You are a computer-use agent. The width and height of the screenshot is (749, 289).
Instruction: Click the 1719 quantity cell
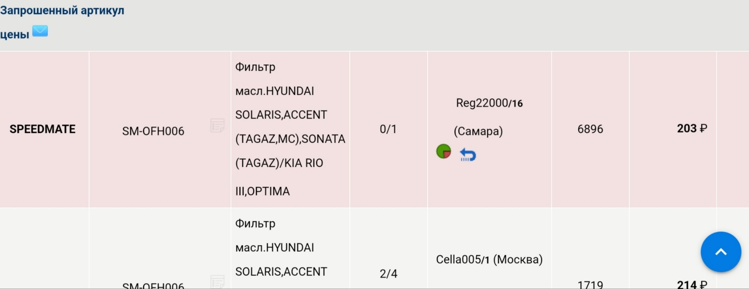[590, 284]
